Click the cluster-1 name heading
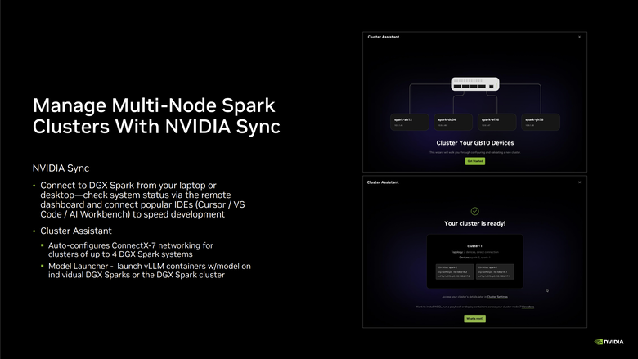The height and width of the screenshot is (359, 638). click(475, 246)
